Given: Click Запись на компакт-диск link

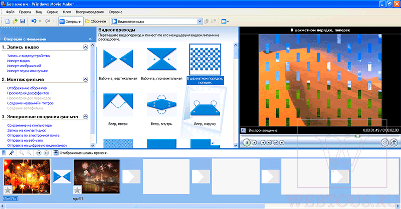Looking at the screenshot, I should pos(27,130).
